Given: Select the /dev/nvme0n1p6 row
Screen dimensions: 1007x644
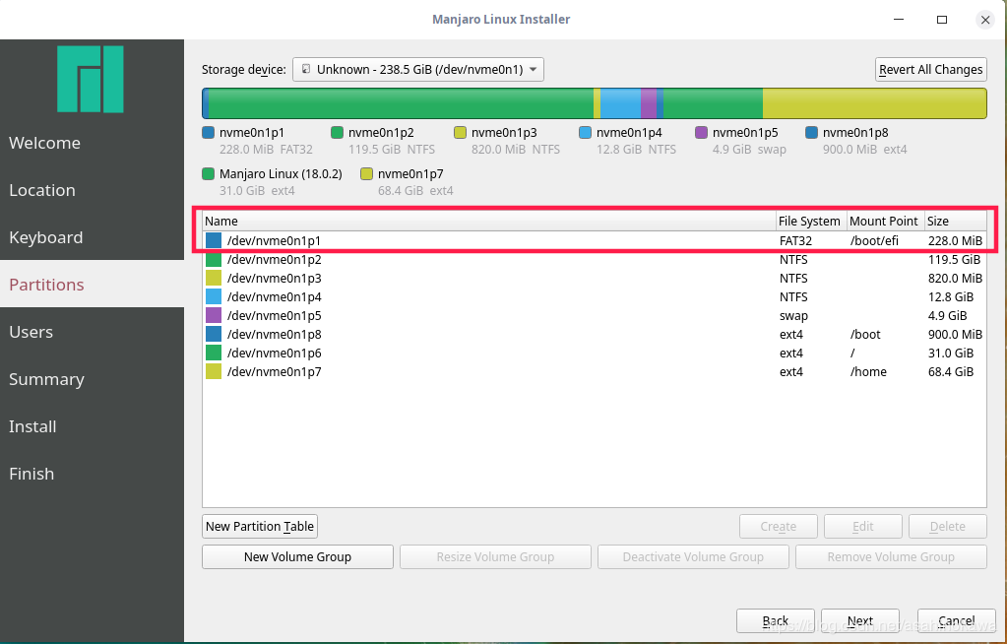Looking at the screenshot, I should coord(595,353).
